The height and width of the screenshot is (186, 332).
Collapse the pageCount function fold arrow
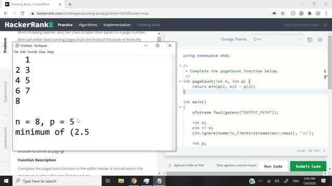point(180,81)
